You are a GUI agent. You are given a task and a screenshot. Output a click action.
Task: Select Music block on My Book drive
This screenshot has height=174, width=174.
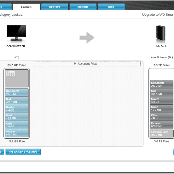pyautogui.click(x=162, y=109)
